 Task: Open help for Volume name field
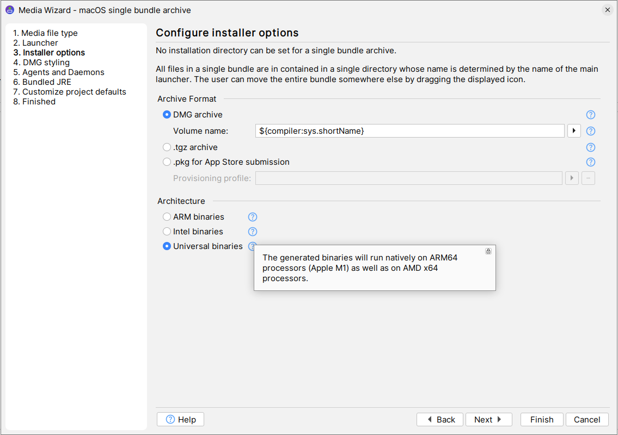tap(590, 131)
